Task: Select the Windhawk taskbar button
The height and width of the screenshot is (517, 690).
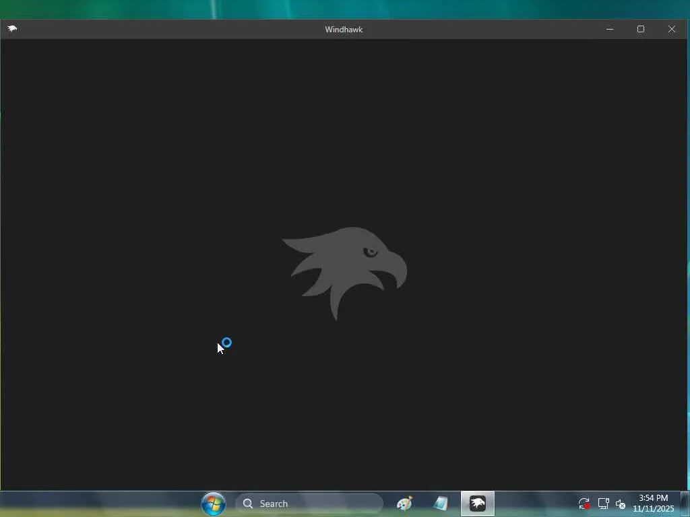Action: coord(478,504)
